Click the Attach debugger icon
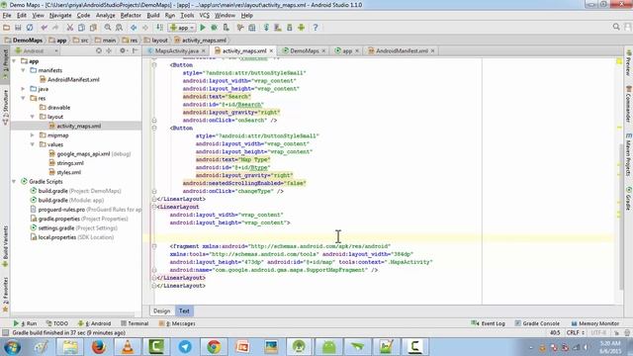This screenshot has height=356, width=633. (x=226, y=28)
